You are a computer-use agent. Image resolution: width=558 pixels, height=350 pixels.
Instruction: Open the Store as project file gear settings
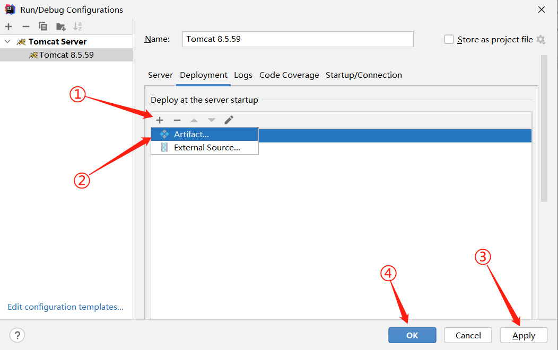click(x=541, y=39)
